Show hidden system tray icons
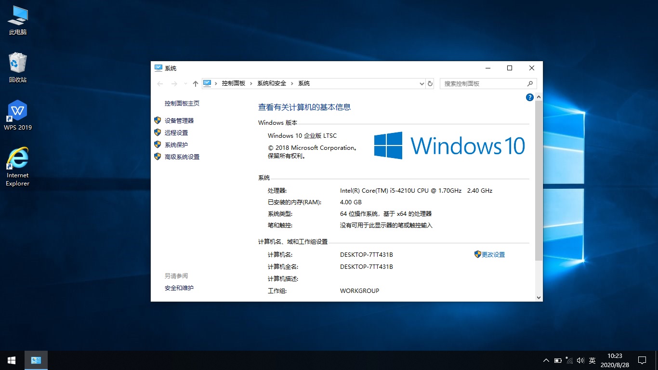The image size is (658, 370). [546, 360]
